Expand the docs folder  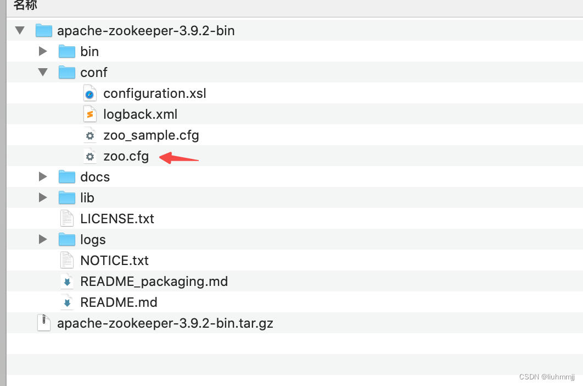coord(43,177)
